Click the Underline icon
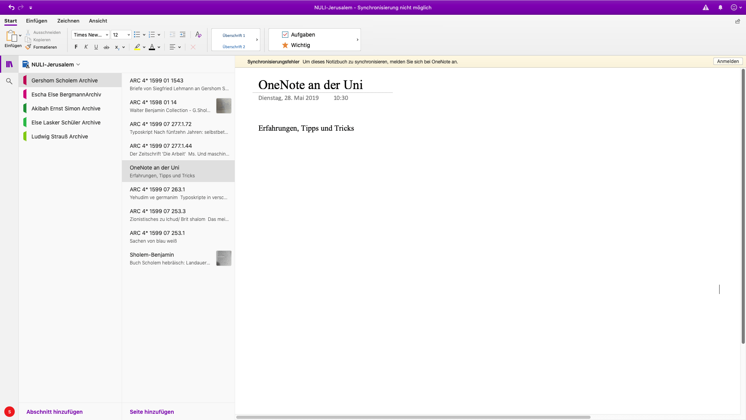The width and height of the screenshot is (746, 420). [96, 47]
